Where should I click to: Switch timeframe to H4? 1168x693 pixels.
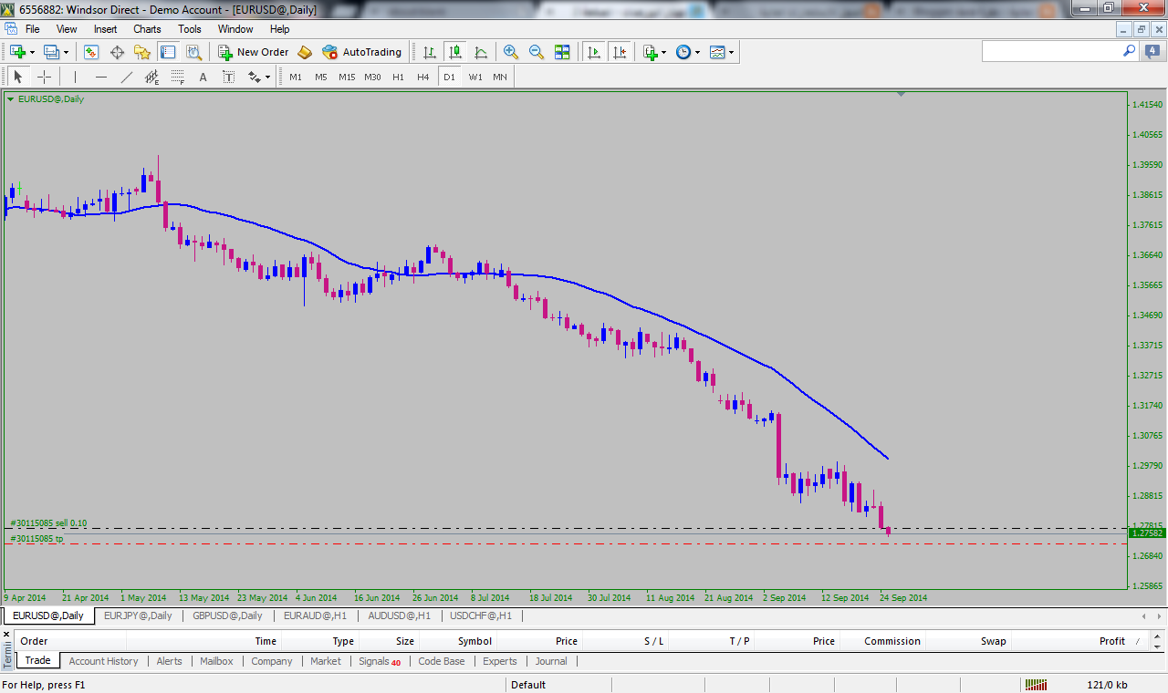coord(423,77)
